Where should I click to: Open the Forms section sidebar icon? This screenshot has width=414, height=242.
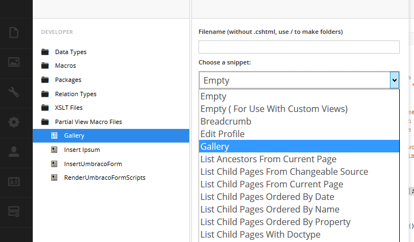[14, 211]
